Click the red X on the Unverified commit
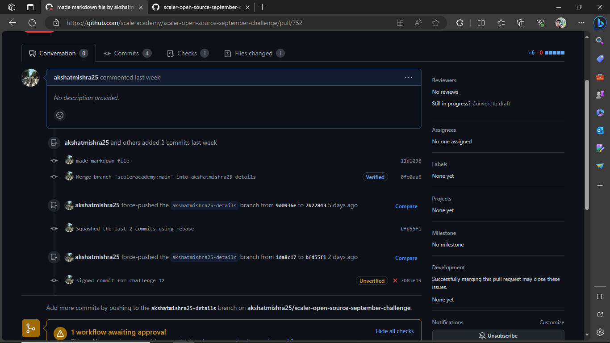The width and height of the screenshot is (610, 343). click(395, 280)
